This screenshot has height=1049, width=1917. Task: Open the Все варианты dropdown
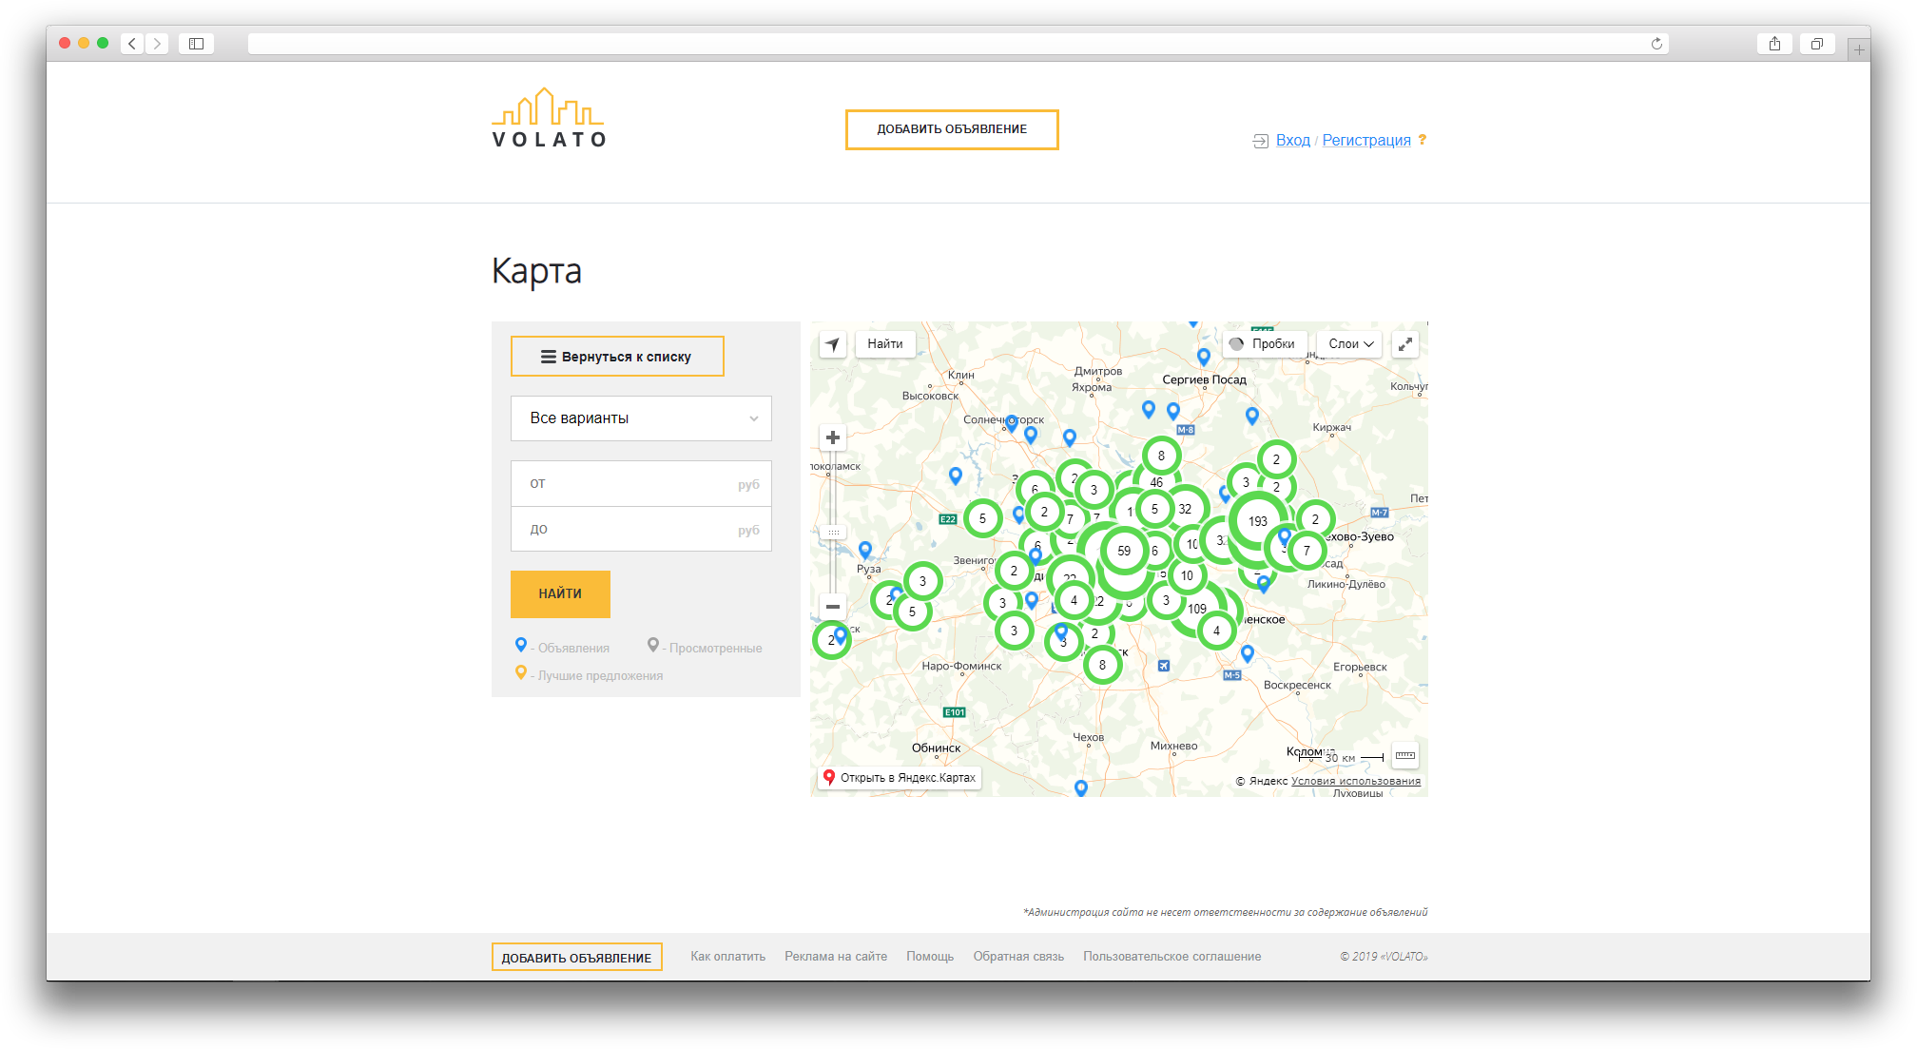tap(641, 418)
